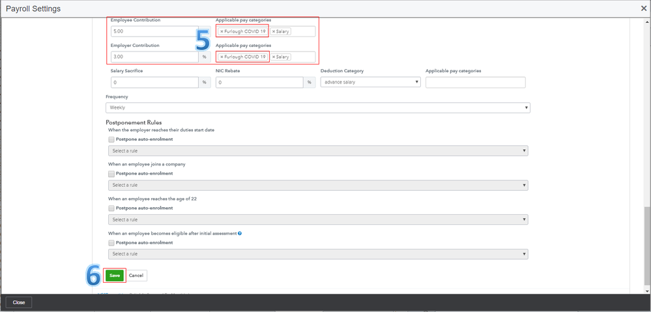Screen dimensions: 651x312
Task: Remove Furlough COVID 19 tag from Employee Contribution categories
Action: (222, 31)
